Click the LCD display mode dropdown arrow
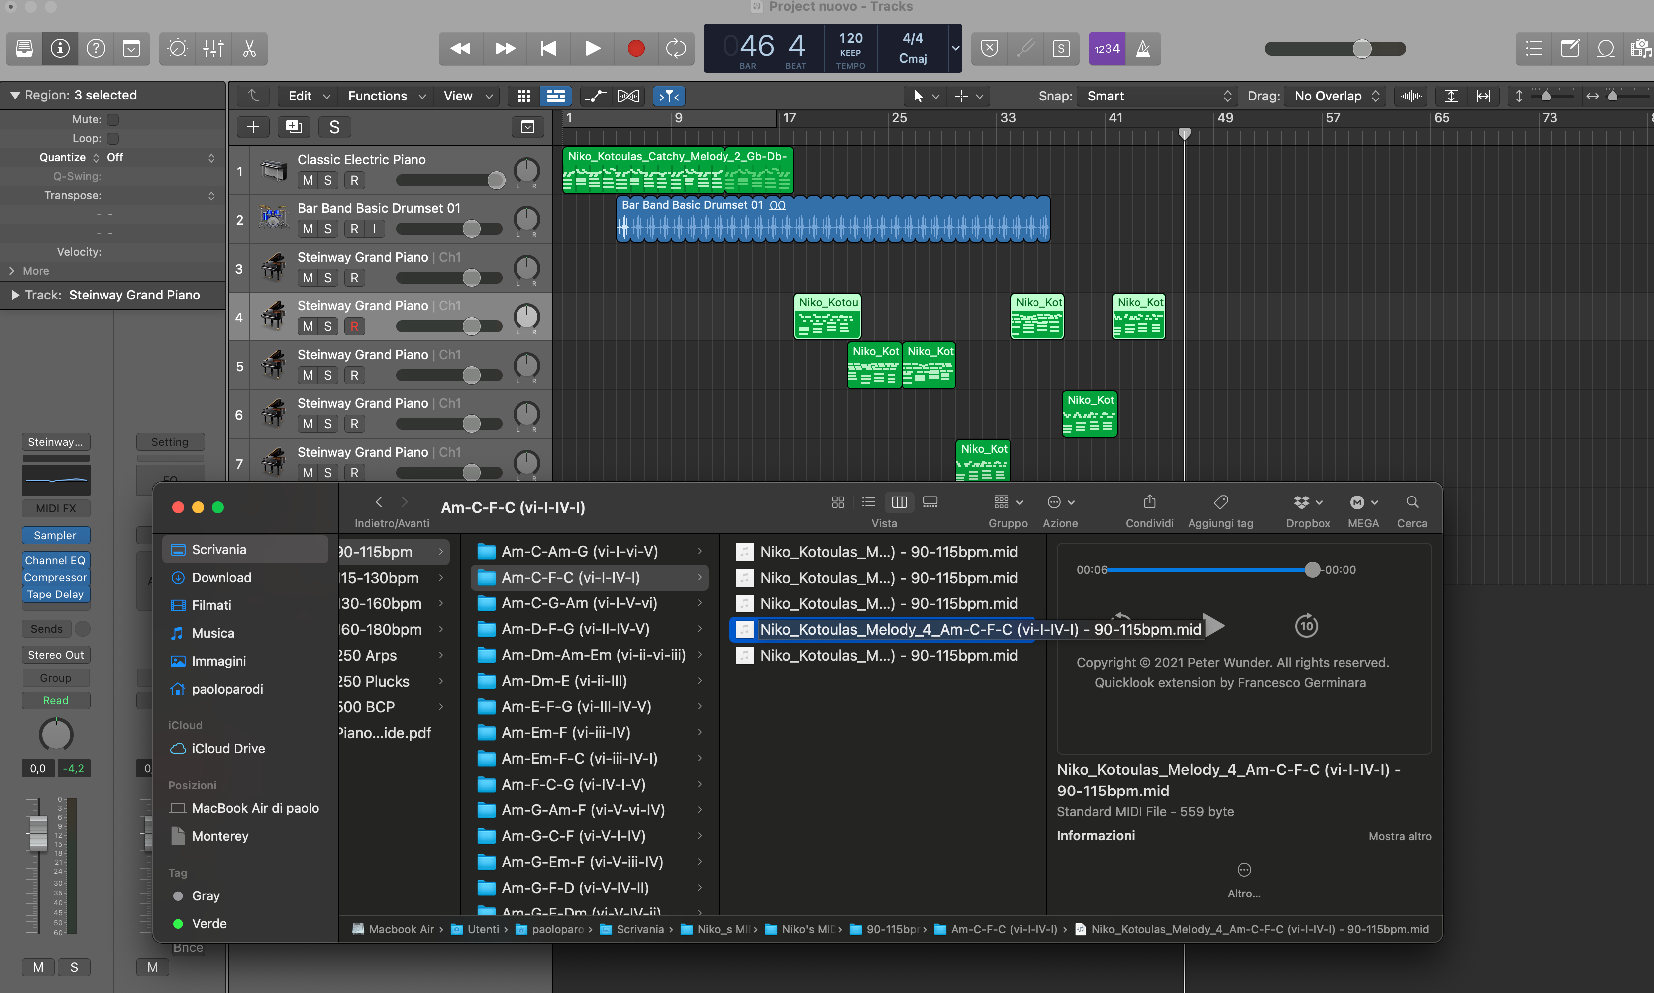 (955, 48)
